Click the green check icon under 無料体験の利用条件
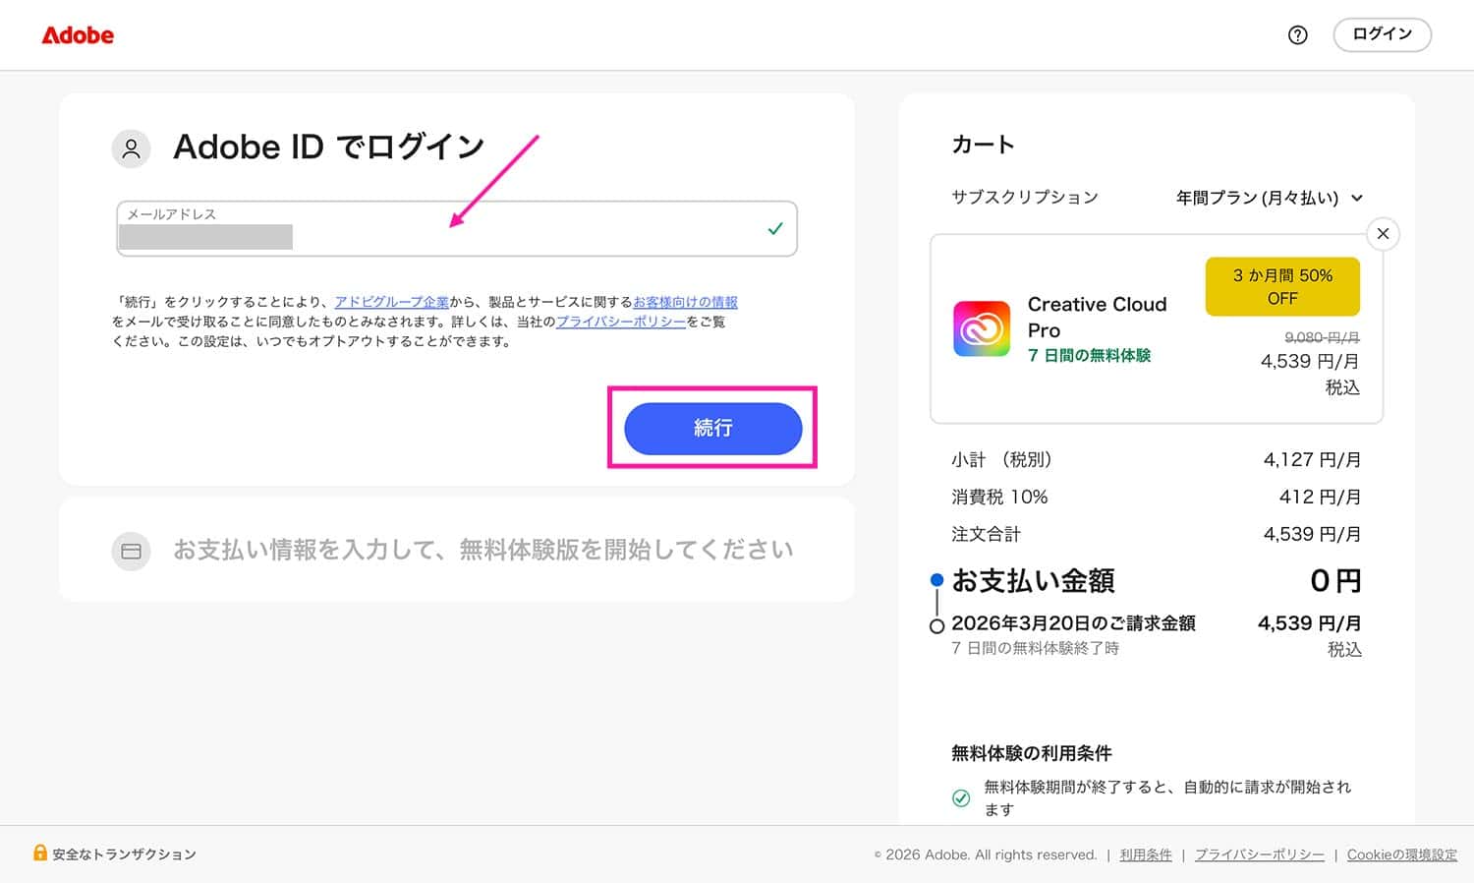Viewport: 1474px width, 883px height. [x=961, y=798]
